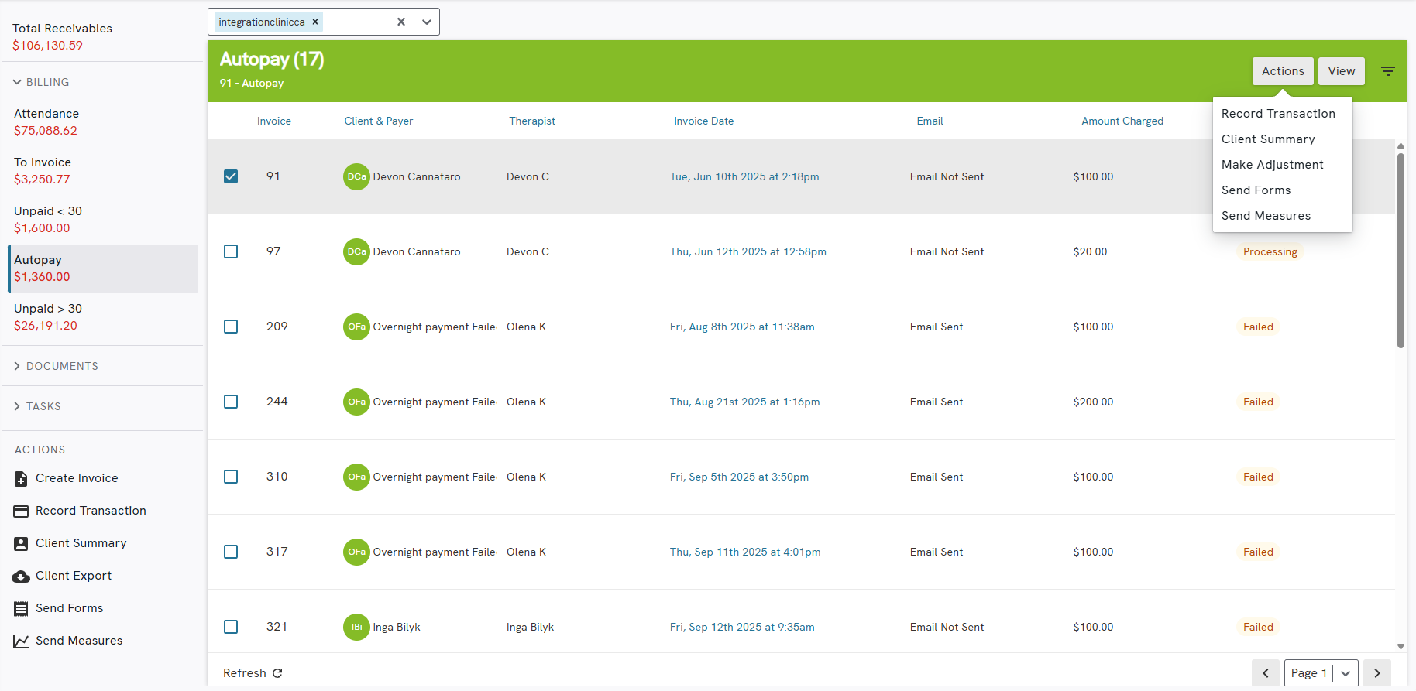This screenshot has height=691, width=1416.
Task: Click the Client Export cloud icon
Action: 21,576
